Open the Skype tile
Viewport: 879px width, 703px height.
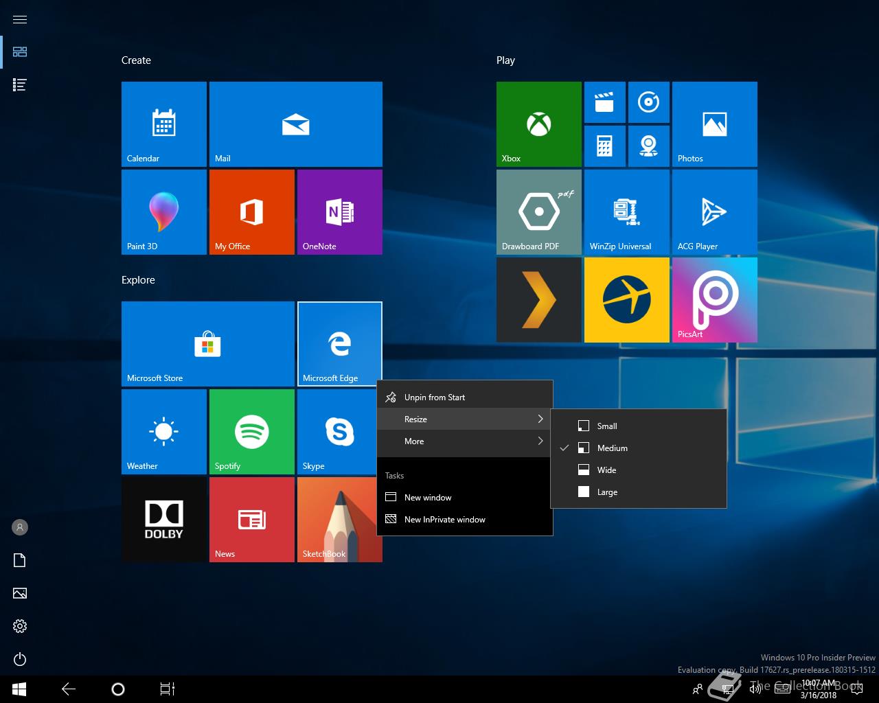337,432
